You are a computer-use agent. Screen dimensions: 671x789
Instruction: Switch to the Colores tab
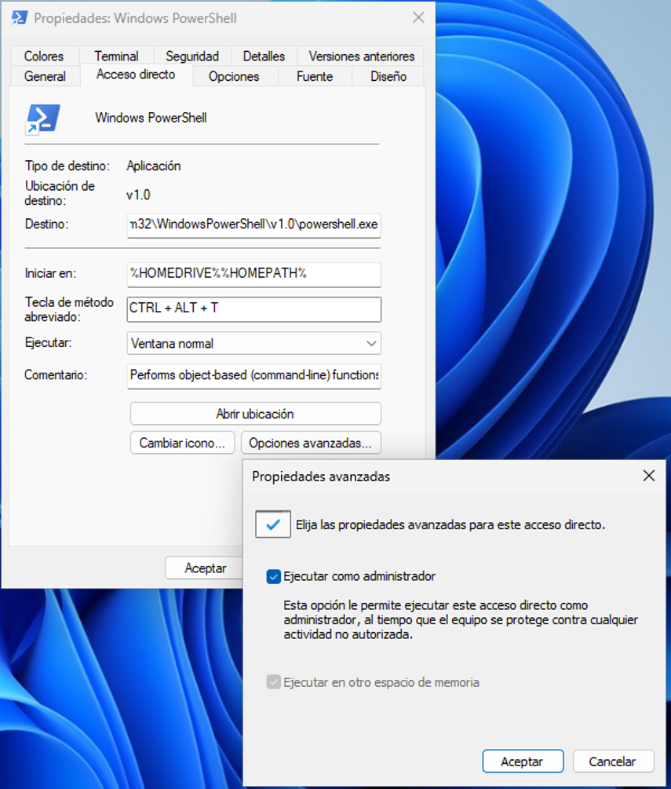pyautogui.click(x=44, y=57)
